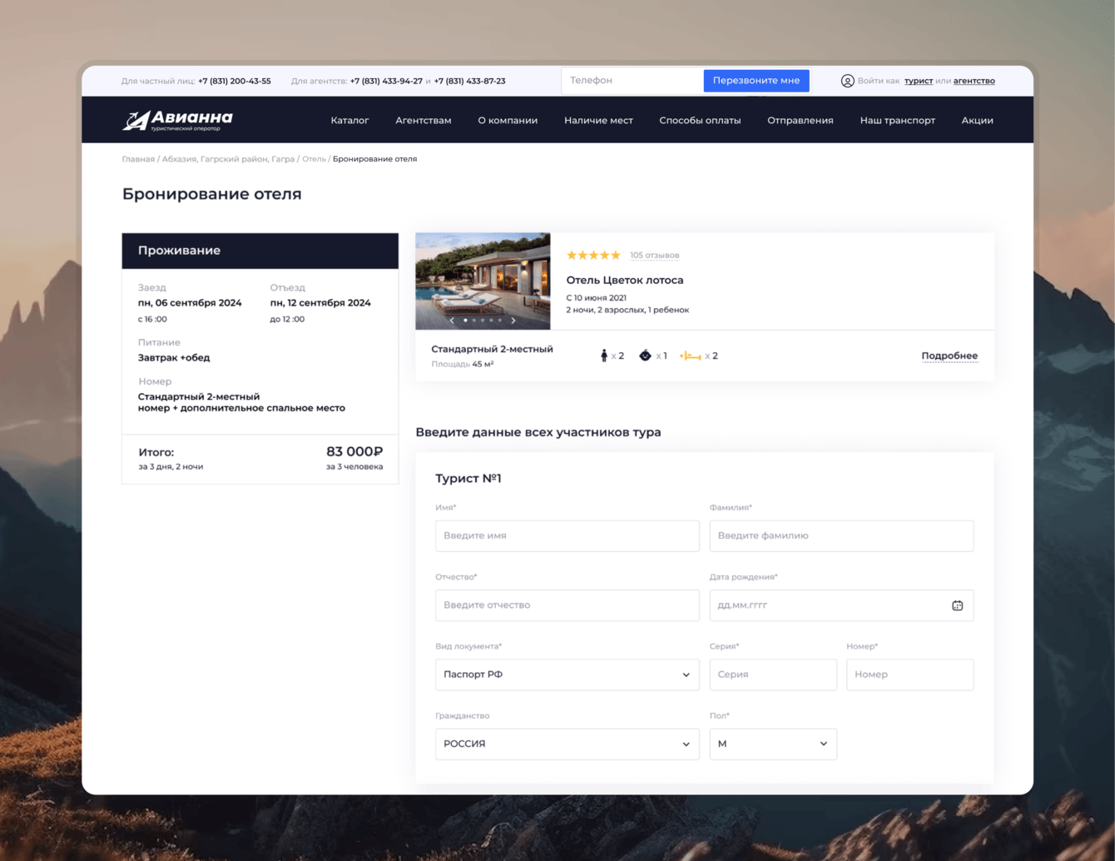Click the yellow bed icon
This screenshot has height=861, width=1115.
[690, 356]
